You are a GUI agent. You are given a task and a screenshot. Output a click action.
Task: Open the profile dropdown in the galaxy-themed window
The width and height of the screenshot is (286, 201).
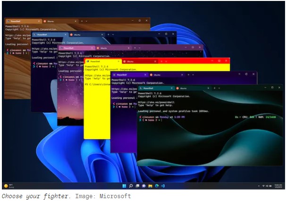(139, 48)
